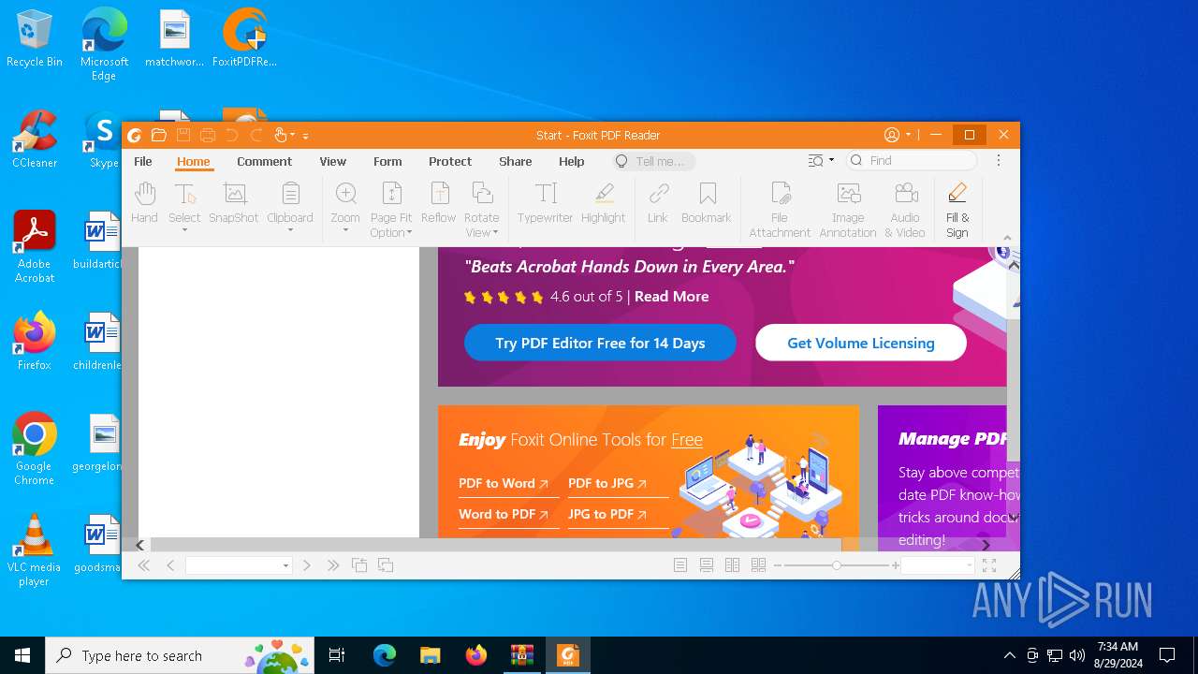Open the PDF to JPG link
1198x674 pixels.
pyautogui.click(x=607, y=483)
